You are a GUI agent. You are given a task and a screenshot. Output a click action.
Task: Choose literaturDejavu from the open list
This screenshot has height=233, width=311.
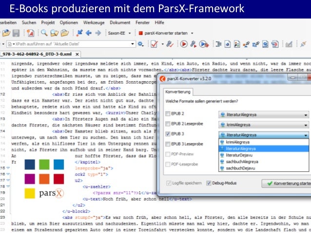click(x=264, y=155)
